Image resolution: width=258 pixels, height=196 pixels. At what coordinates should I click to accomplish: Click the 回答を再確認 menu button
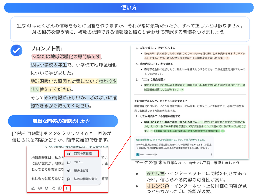[x=82, y=153]
